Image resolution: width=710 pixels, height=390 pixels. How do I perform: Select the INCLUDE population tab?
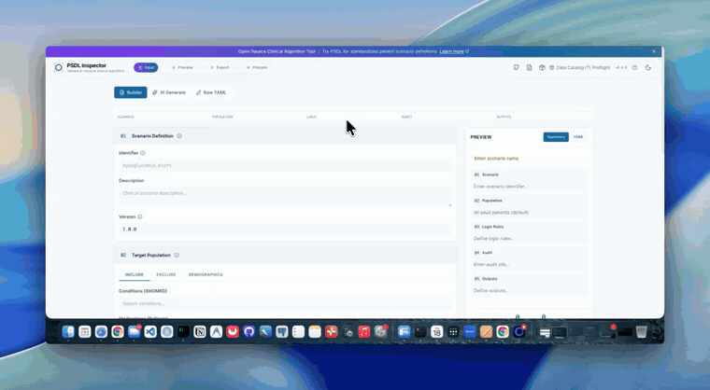click(135, 274)
